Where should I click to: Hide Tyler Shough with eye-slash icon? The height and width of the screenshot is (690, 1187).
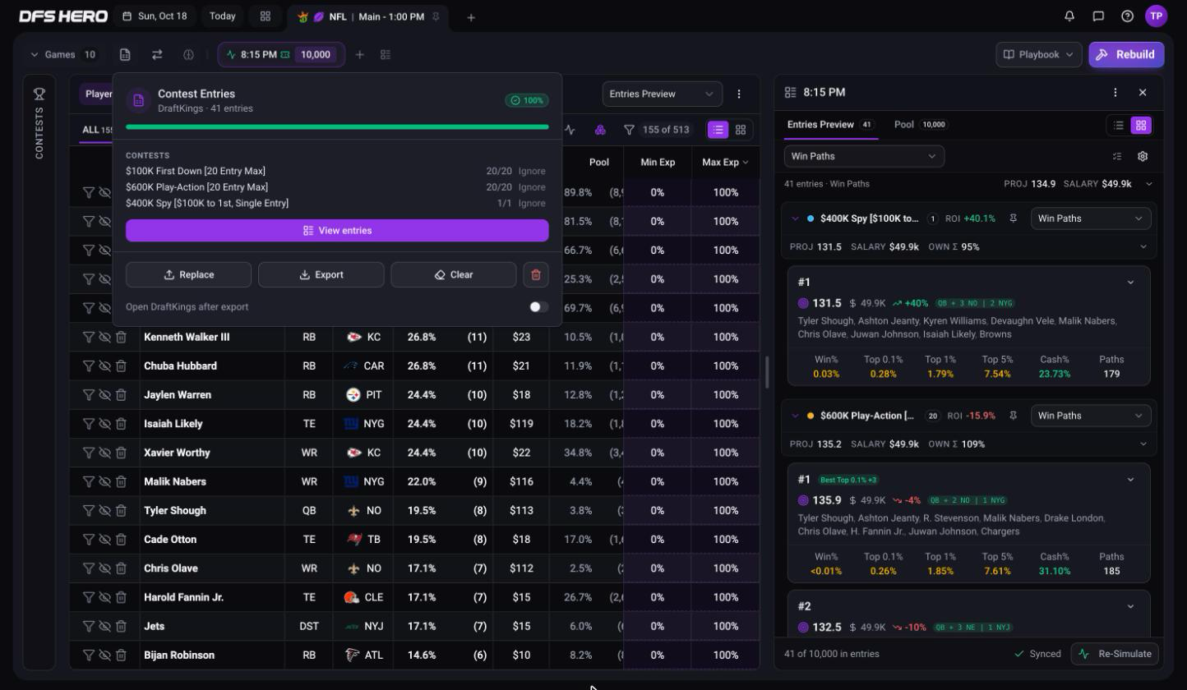point(104,510)
